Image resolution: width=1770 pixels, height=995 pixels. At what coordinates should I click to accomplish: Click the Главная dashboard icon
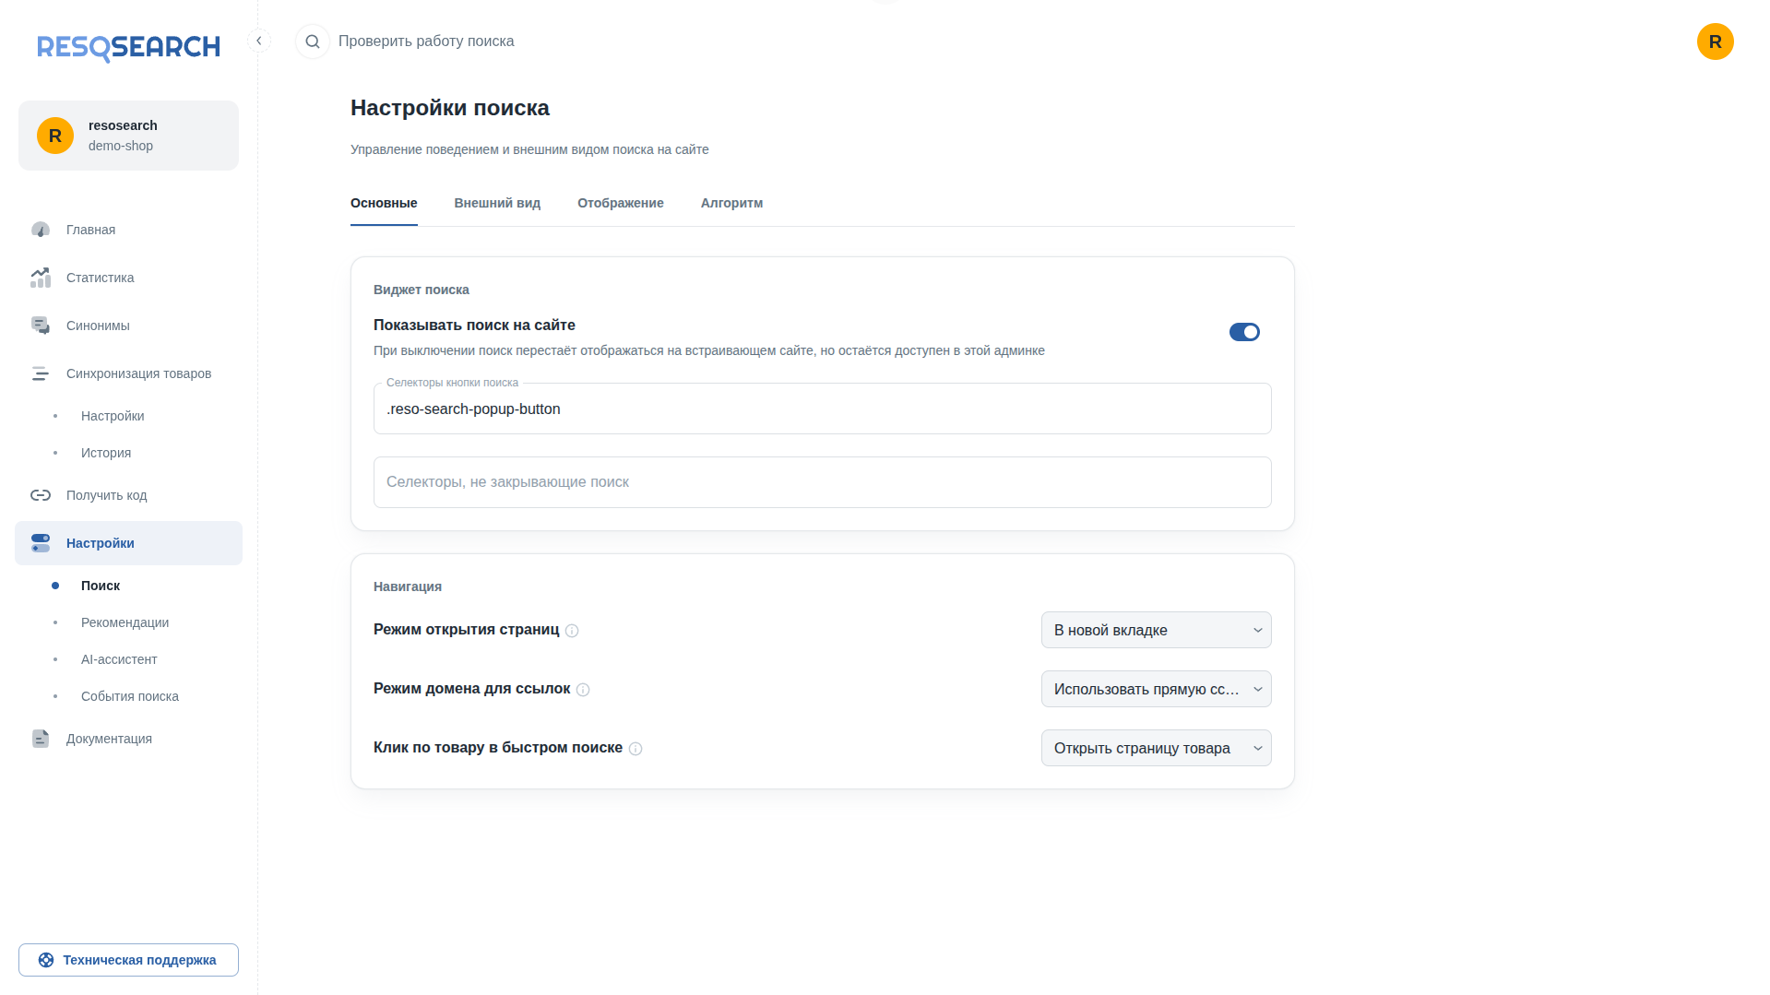point(41,230)
